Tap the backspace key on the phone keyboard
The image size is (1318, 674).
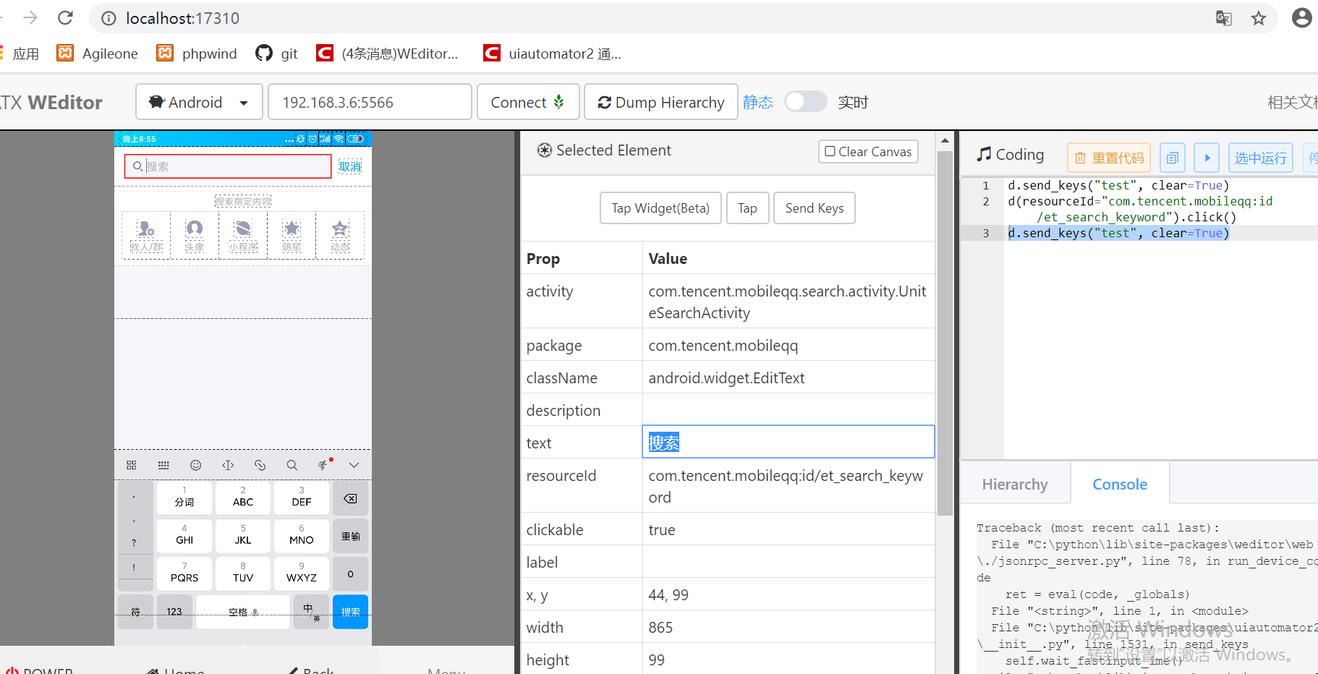pos(350,499)
